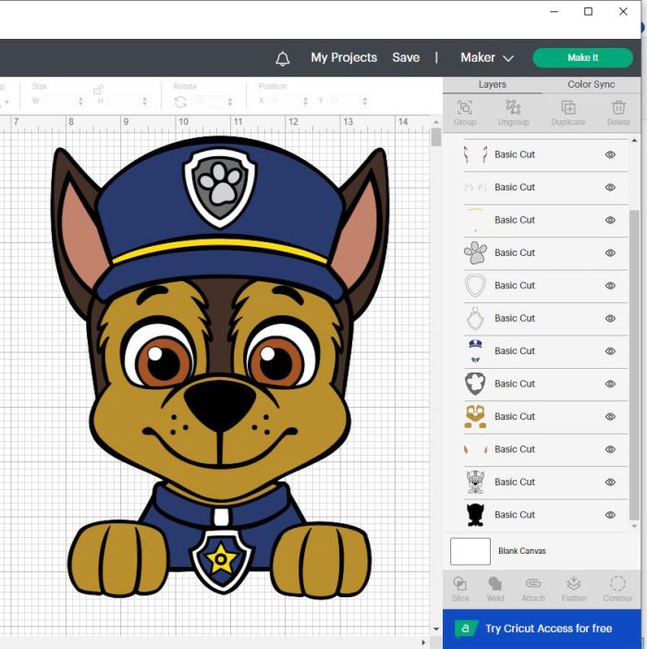Hide the tan face layer
The height and width of the screenshot is (649, 647).
610,416
